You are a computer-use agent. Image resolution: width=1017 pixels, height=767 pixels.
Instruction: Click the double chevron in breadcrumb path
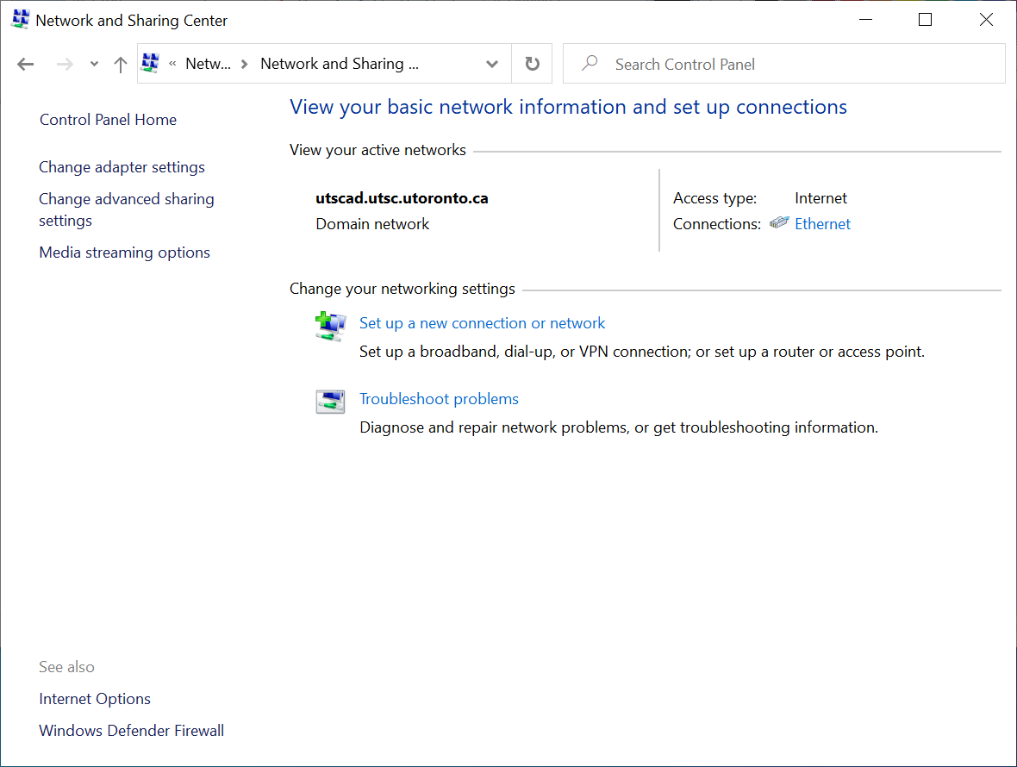(x=172, y=64)
